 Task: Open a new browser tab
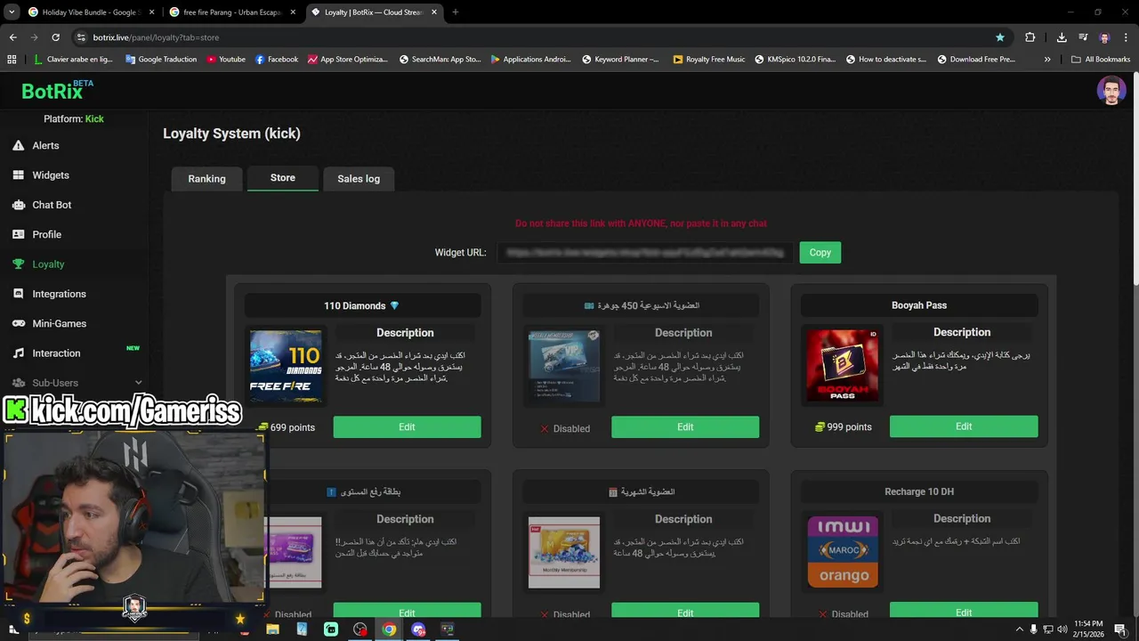tap(455, 12)
